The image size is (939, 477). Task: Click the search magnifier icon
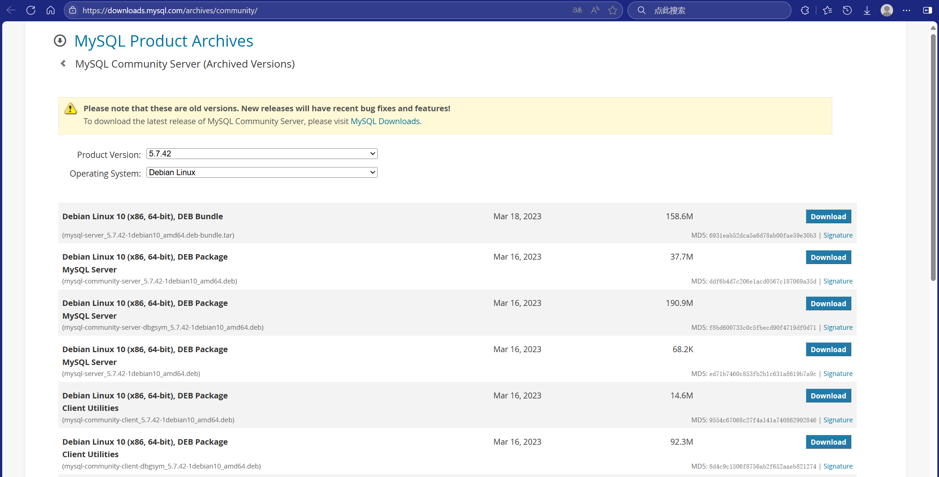(641, 10)
